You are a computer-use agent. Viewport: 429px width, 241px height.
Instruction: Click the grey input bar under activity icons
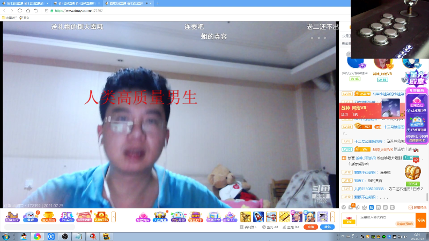(40, 227)
